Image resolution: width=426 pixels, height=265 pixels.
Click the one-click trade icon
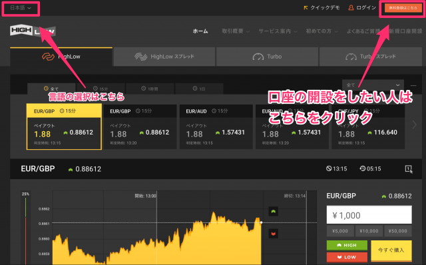tap(409, 168)
